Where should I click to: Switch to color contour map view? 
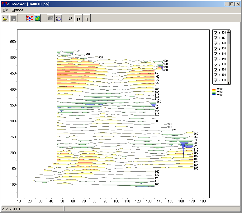click(37, 19)
